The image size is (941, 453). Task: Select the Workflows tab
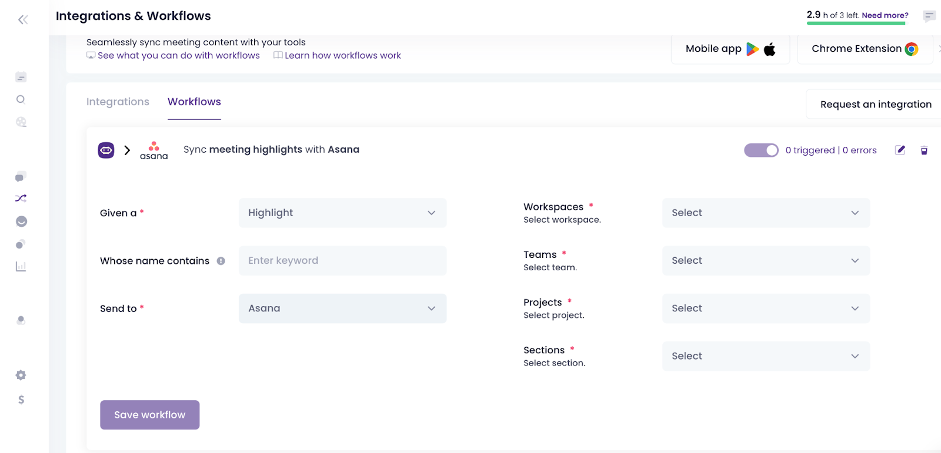194,102
